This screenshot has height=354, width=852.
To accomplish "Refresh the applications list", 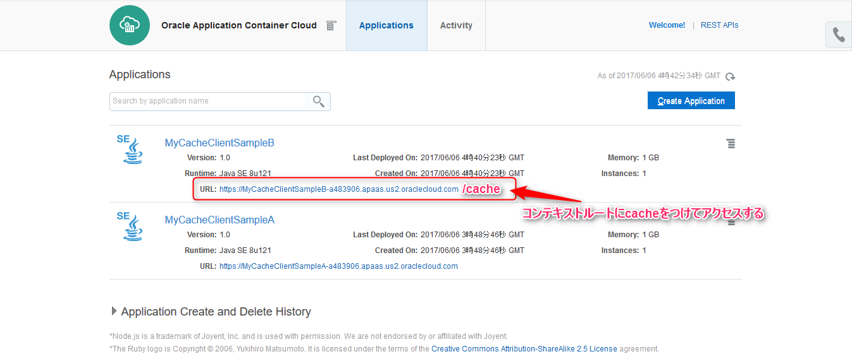I will [x=731, y=76].
